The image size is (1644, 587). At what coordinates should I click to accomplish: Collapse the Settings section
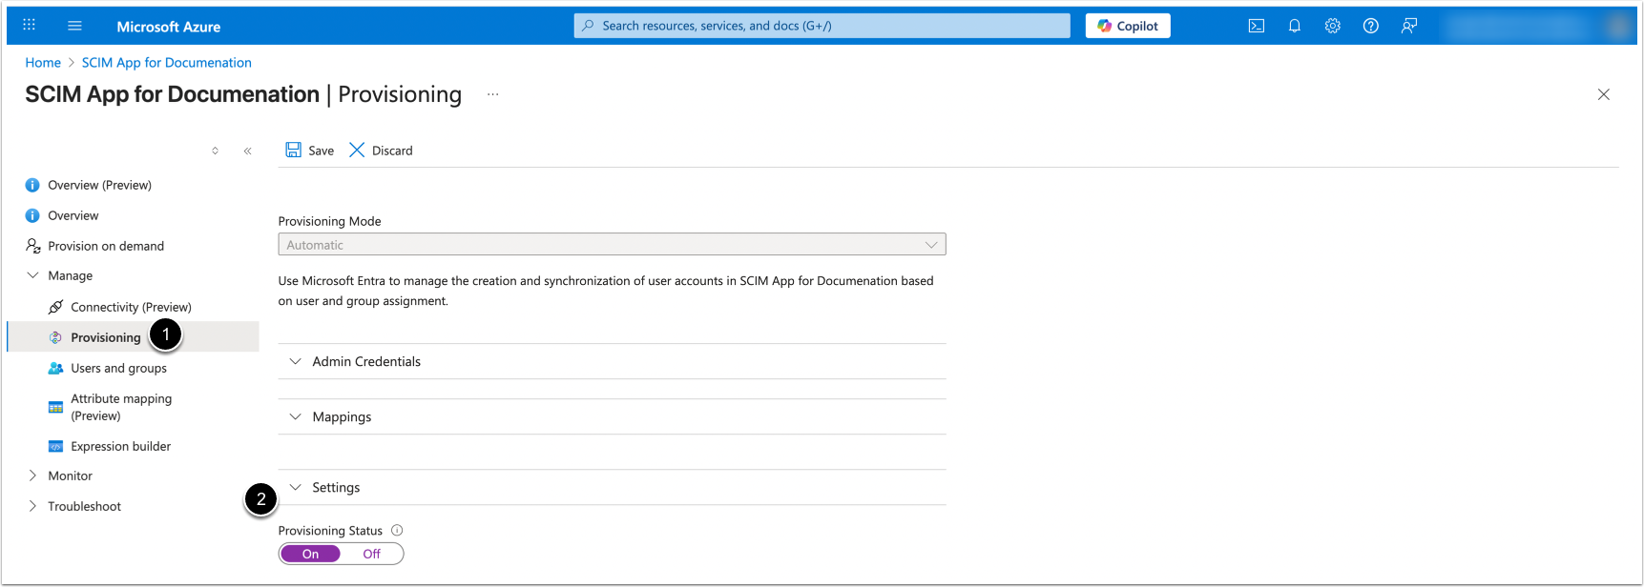coord(612,487)
